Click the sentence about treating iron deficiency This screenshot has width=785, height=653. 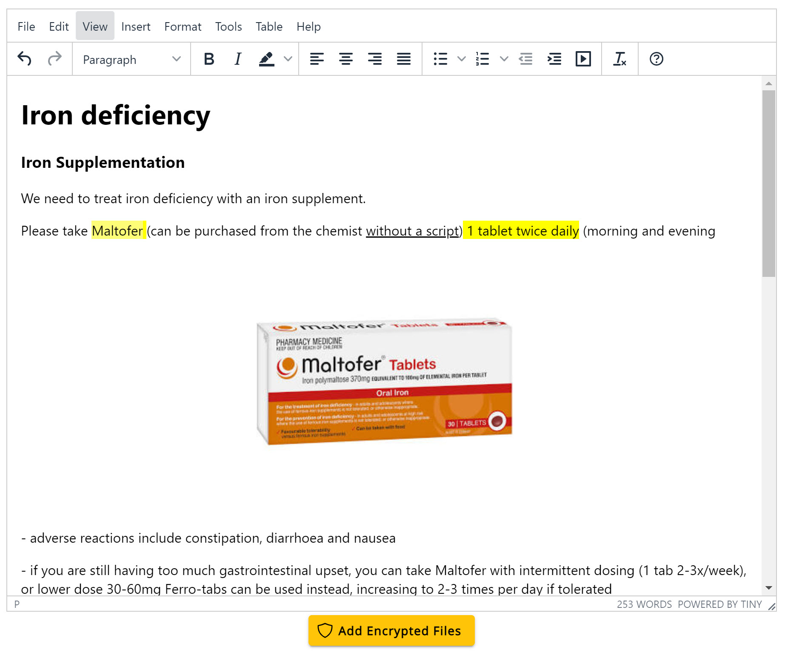[x=194, y=198]
